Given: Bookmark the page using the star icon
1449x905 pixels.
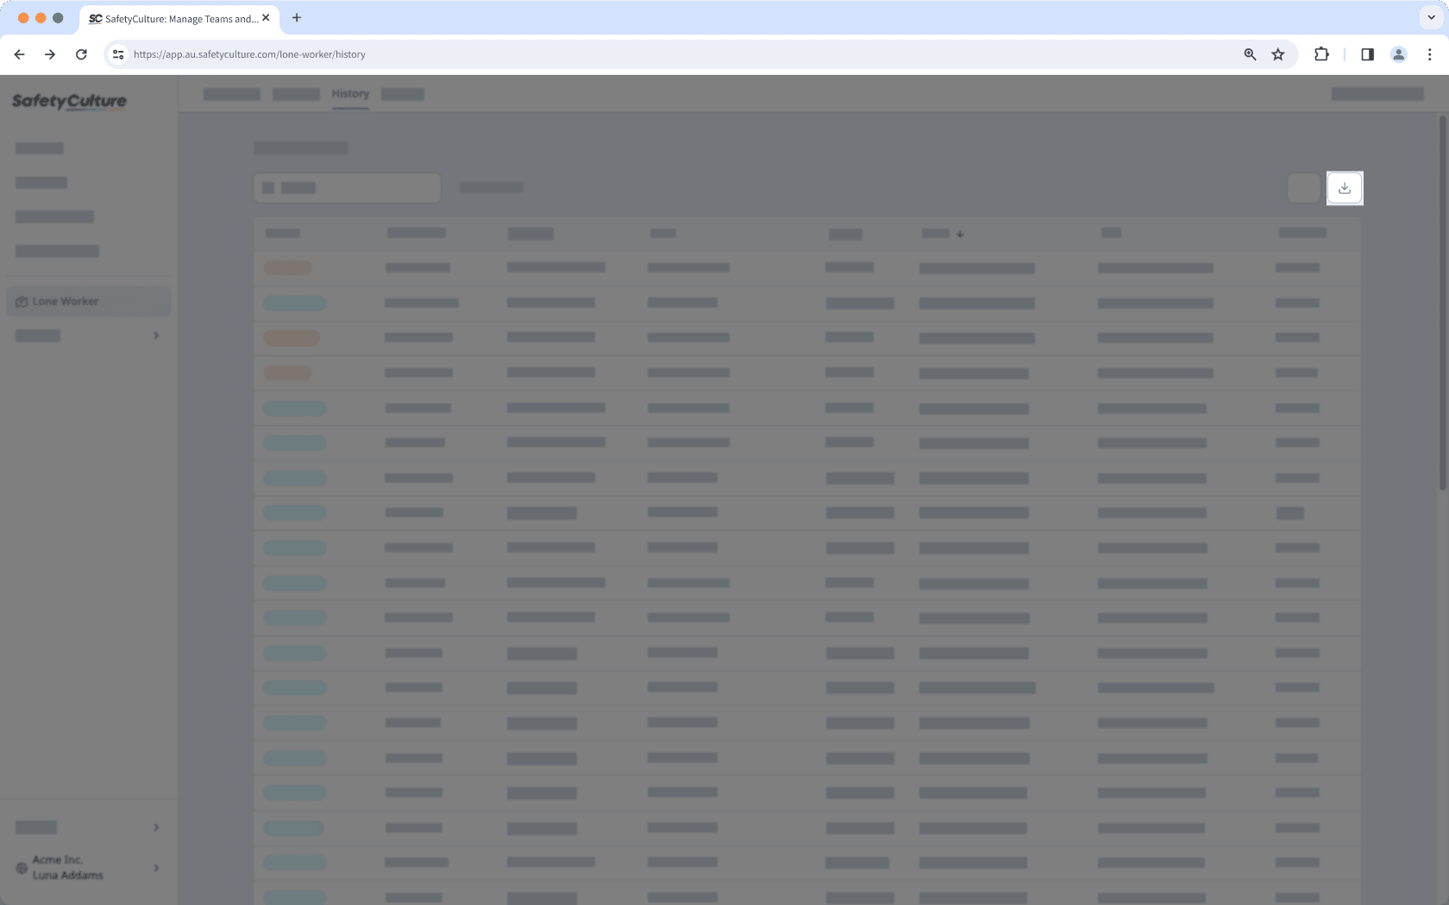Looking at the screenshot, I should point(1277,53).
